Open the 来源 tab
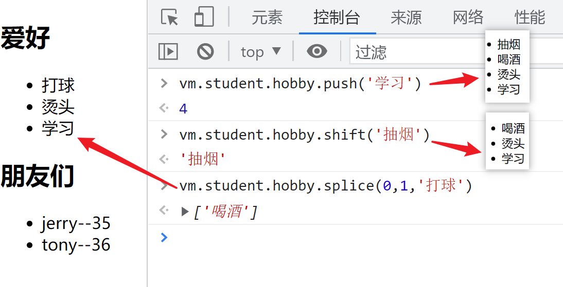 [406, 17]
